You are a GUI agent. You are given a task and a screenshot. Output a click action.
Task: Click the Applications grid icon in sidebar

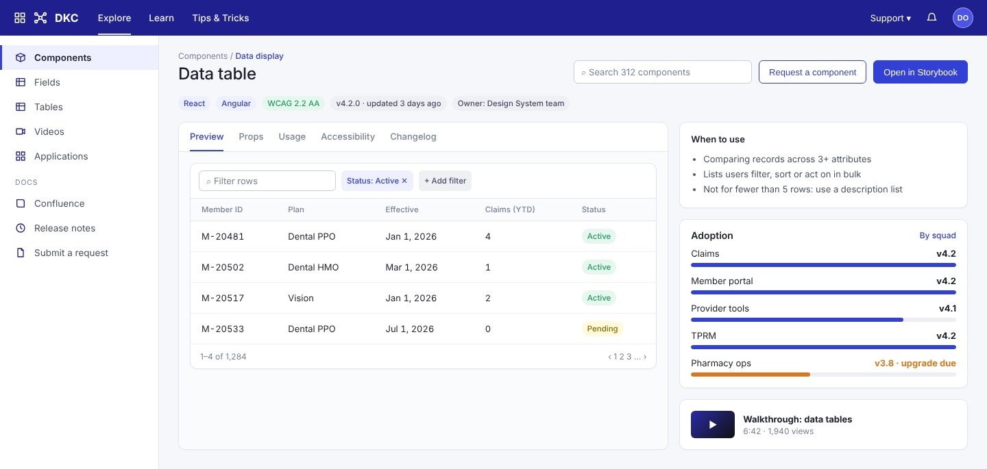tap(21, 156)
